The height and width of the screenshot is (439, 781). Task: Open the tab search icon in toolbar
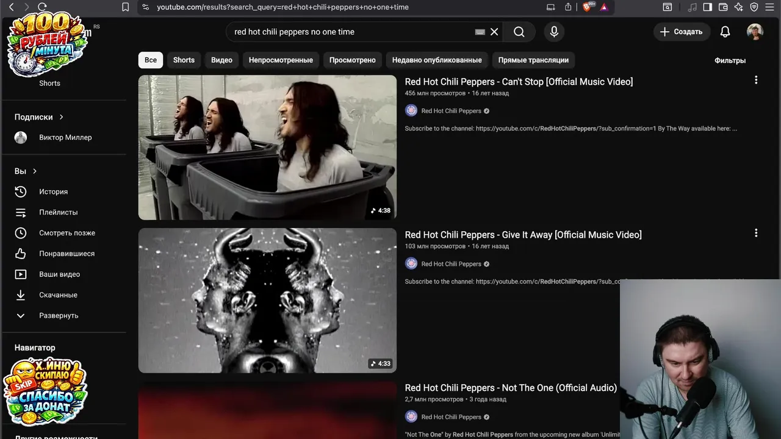click(x=668, y=7)
